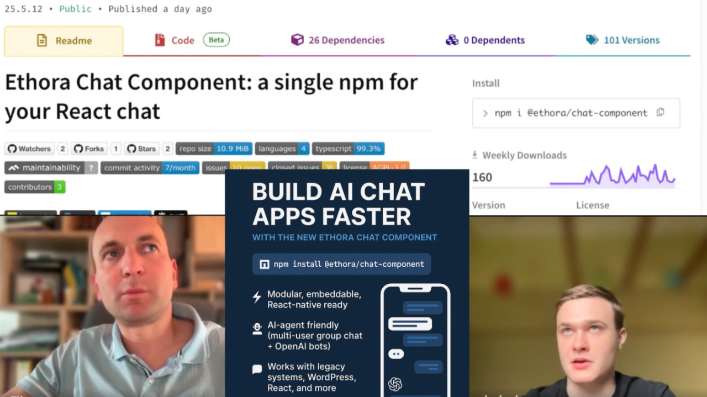Click the Versions tags icon
This screenshot has width=707, height=397.
pos(592,40)
